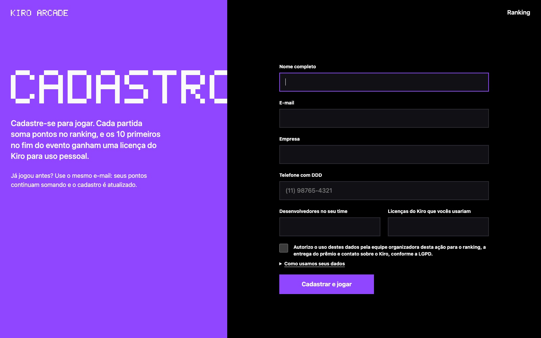Focus the Desenvolvedores no seu time field

click(x=330, y=227)
